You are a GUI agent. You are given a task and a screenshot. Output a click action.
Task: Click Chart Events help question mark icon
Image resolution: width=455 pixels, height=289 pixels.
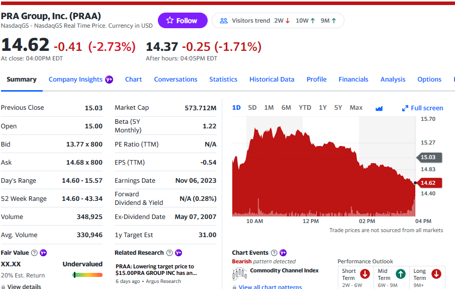click(x=274, y=253)
